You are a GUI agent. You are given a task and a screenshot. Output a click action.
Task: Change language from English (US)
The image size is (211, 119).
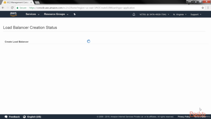[x=34, y=117]
